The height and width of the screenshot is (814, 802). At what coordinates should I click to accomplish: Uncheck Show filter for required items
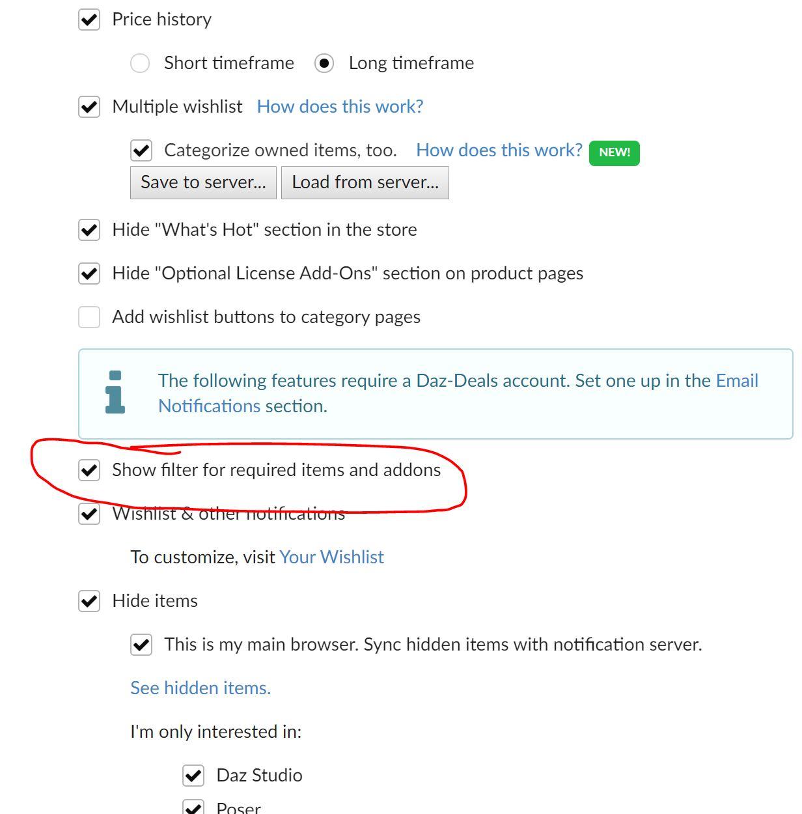[x=89, y=470]
